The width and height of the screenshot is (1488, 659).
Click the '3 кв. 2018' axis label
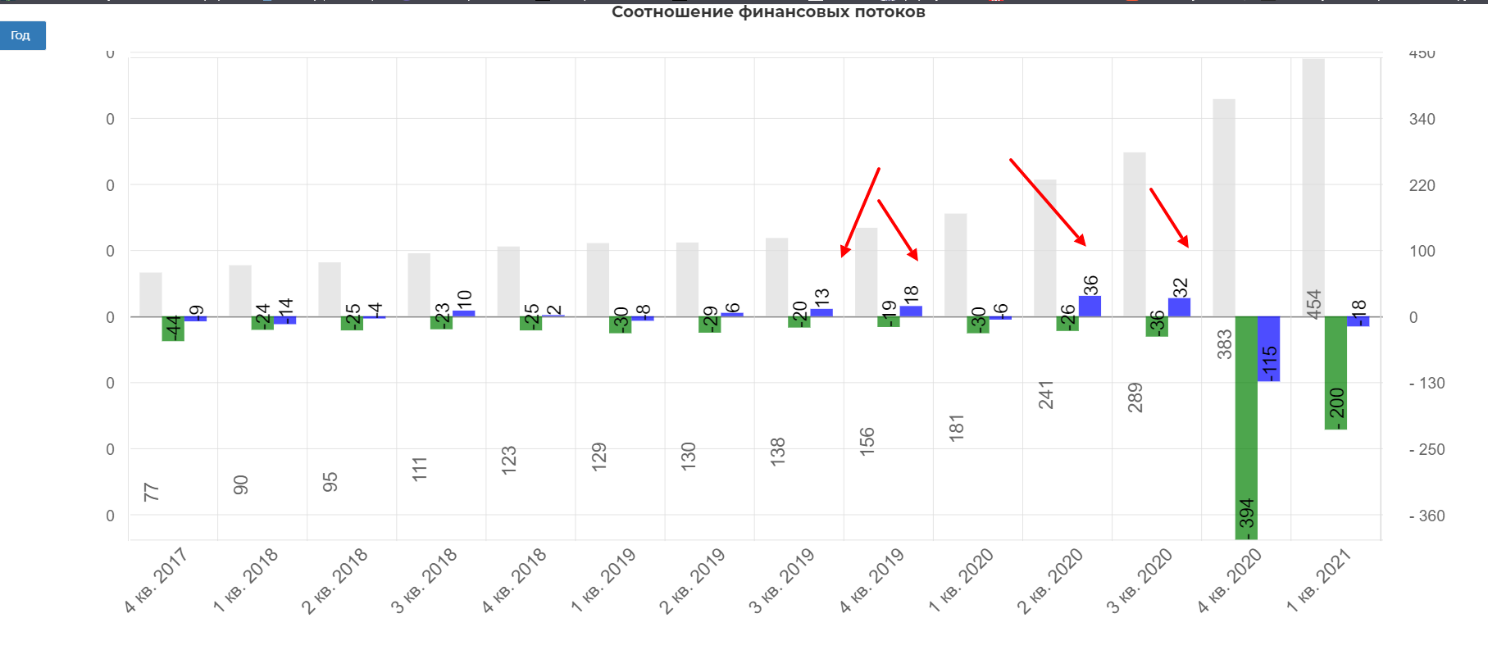pyautogui.click(x=424, y=580)
